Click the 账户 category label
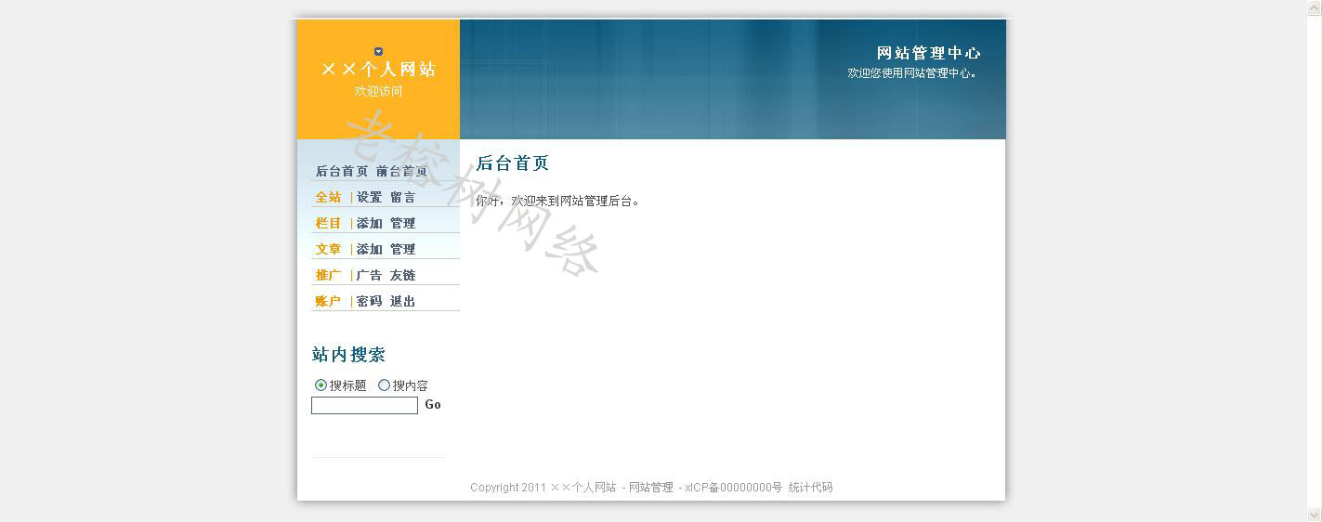Image resolution: width=1322 pixels, height=522 pixels. pyautogui.click(x=328, y=301)
